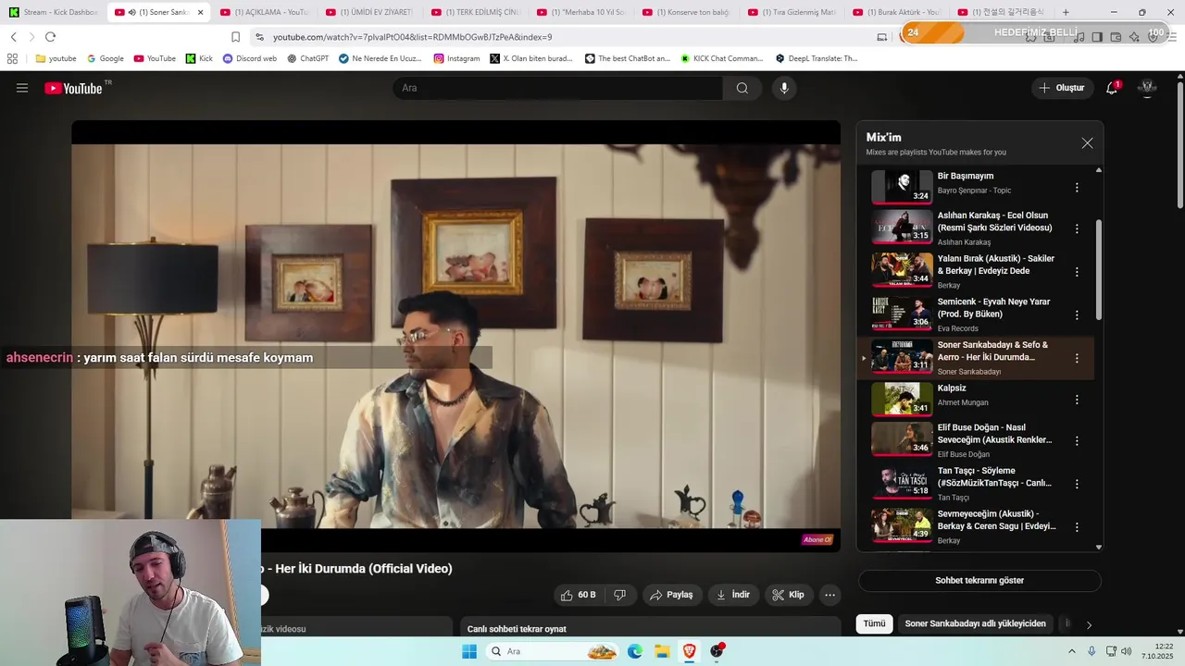Bookmark this page with the bookmark icon
1185x666 pixels.
235,37
